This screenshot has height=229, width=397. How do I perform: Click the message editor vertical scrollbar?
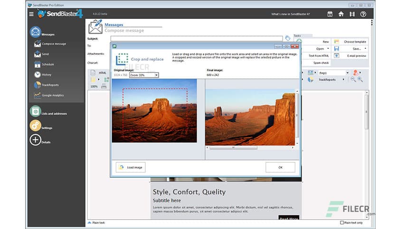coord(367,155)
